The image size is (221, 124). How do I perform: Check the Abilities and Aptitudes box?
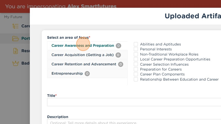136,44
